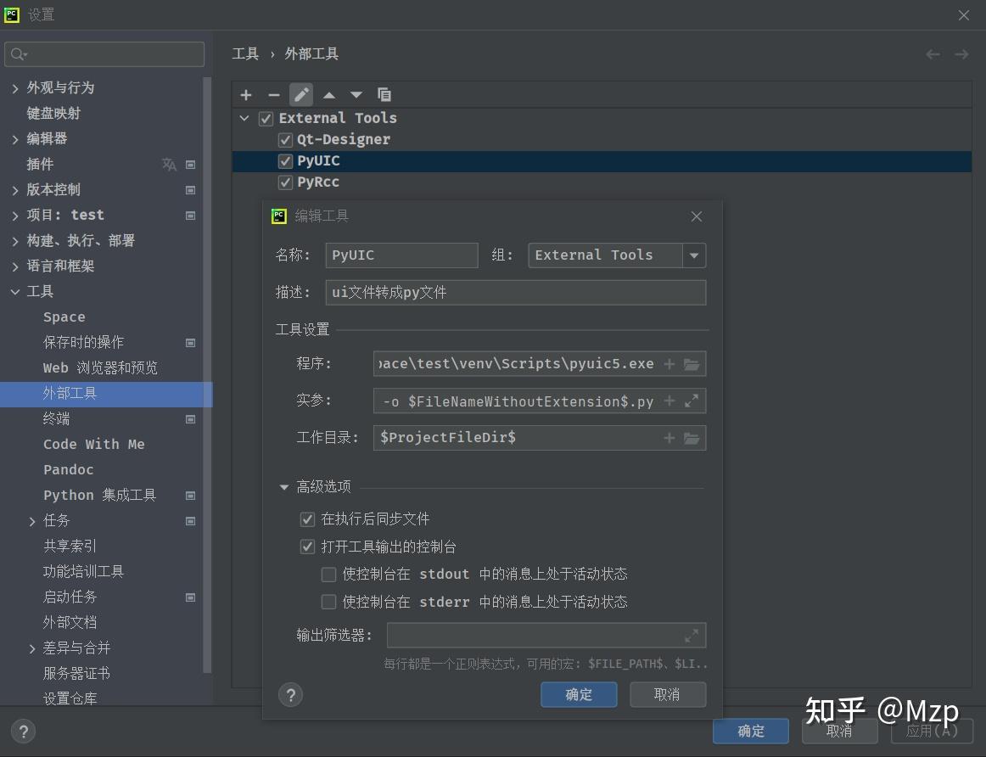Viewport: 986px width, 757px height.
Task: Add a new external tool with plus icon
Action: point(246,94)
